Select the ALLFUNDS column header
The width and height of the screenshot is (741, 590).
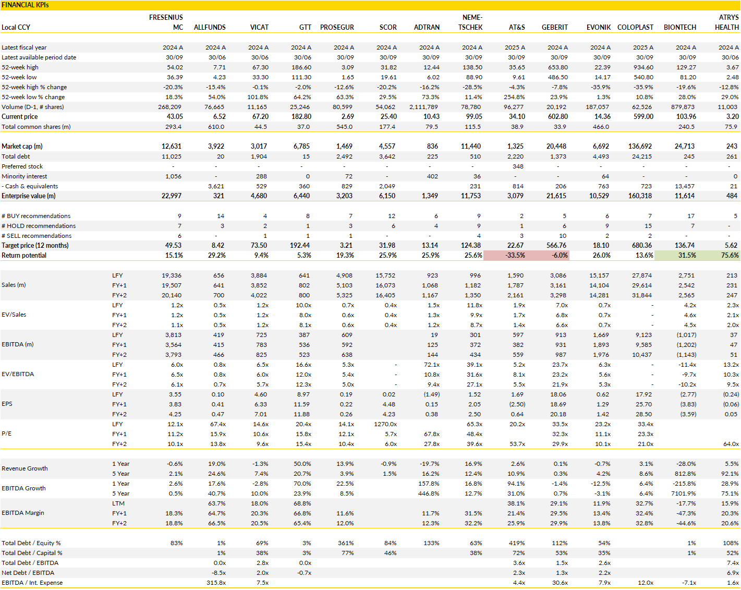[210, 27]
